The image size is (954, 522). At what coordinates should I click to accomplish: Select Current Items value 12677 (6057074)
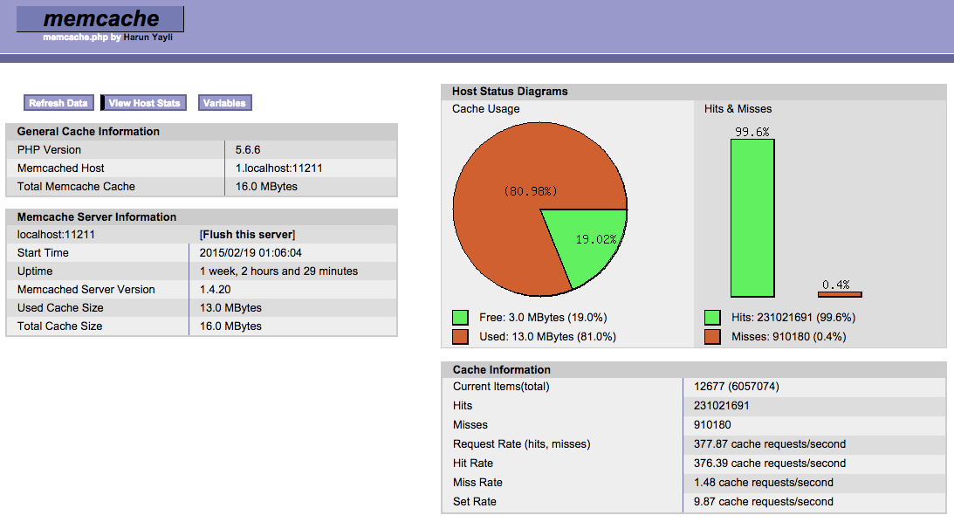point(736,387)
